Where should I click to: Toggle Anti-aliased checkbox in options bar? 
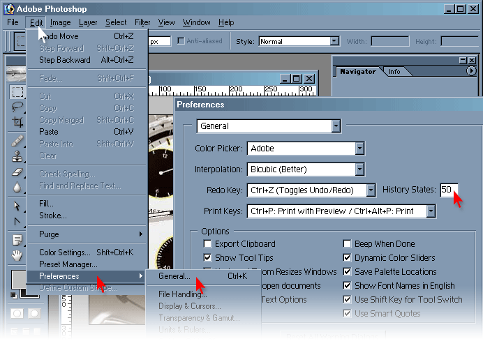(x=181, y=40)
